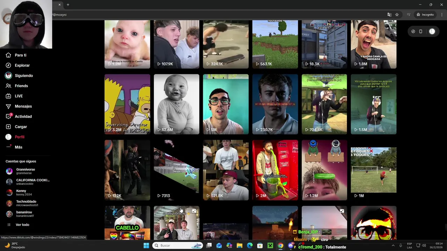The height and width of the screenshot is (251, 447).
Task: Bookmark page with the star icon
Action: point(397,15)
